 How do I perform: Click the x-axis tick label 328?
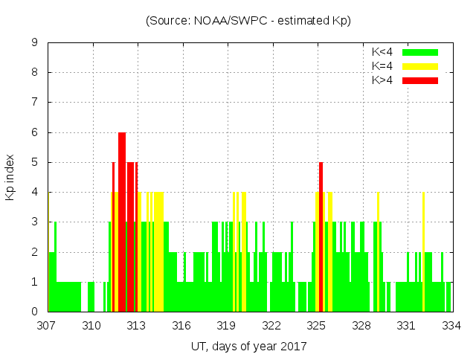tap(361, 326)
